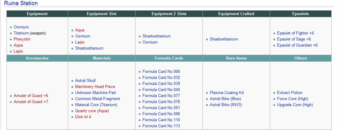Screen dimensions: 338x130
Task: Select Lapis in Equipment Slot column
Action: [x=80, y=42]
